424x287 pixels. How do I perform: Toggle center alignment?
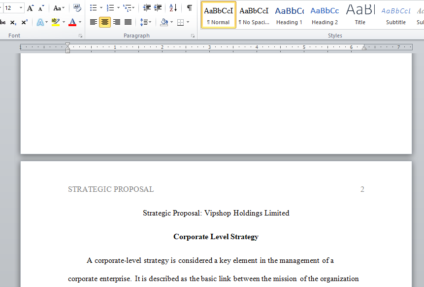[105, 22]
